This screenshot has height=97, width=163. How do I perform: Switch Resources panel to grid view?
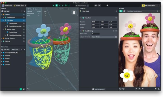click(x=24, y=89)
